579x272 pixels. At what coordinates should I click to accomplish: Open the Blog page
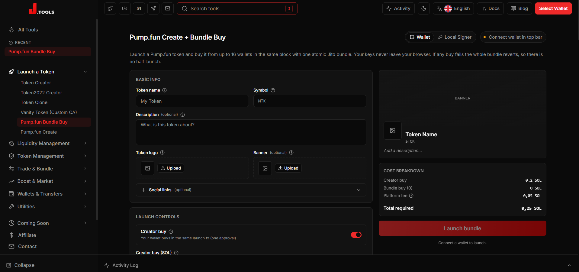519,8
